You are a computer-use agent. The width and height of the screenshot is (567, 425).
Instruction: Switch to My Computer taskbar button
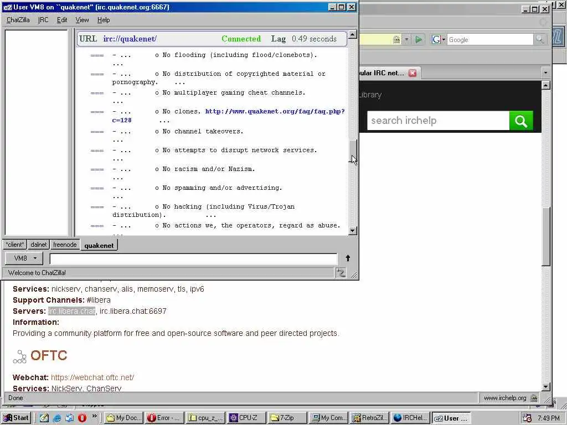[x=329, y=418]
